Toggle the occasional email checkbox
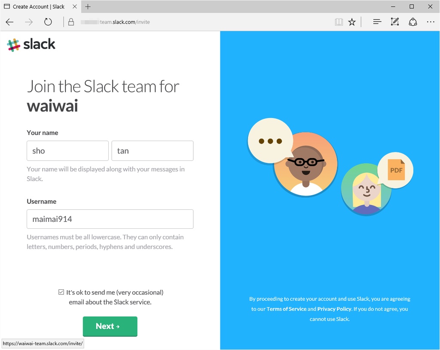 point(61,292)
